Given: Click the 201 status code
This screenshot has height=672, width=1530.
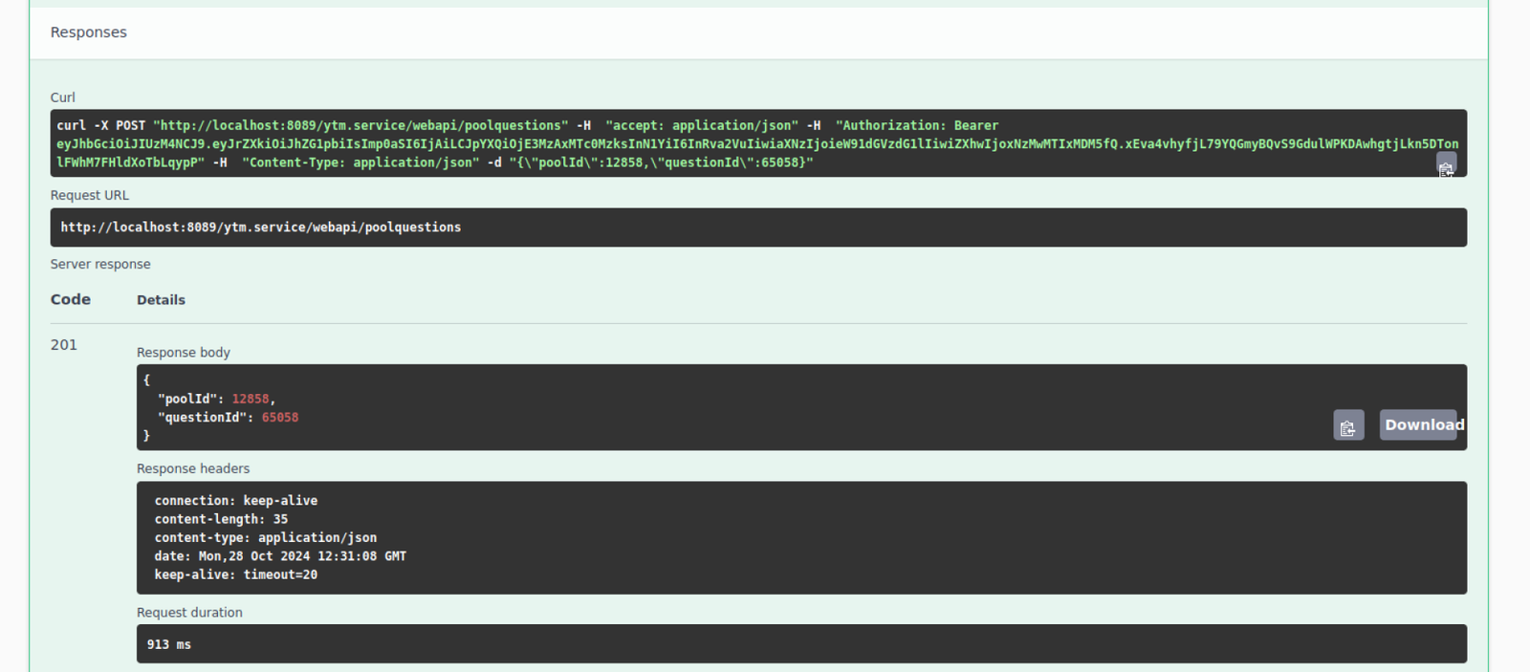Looking at the screenshot, I should (64, 345).
